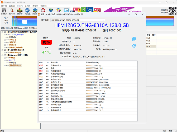Click the blue refresh SMART data icon

(134, 46)
